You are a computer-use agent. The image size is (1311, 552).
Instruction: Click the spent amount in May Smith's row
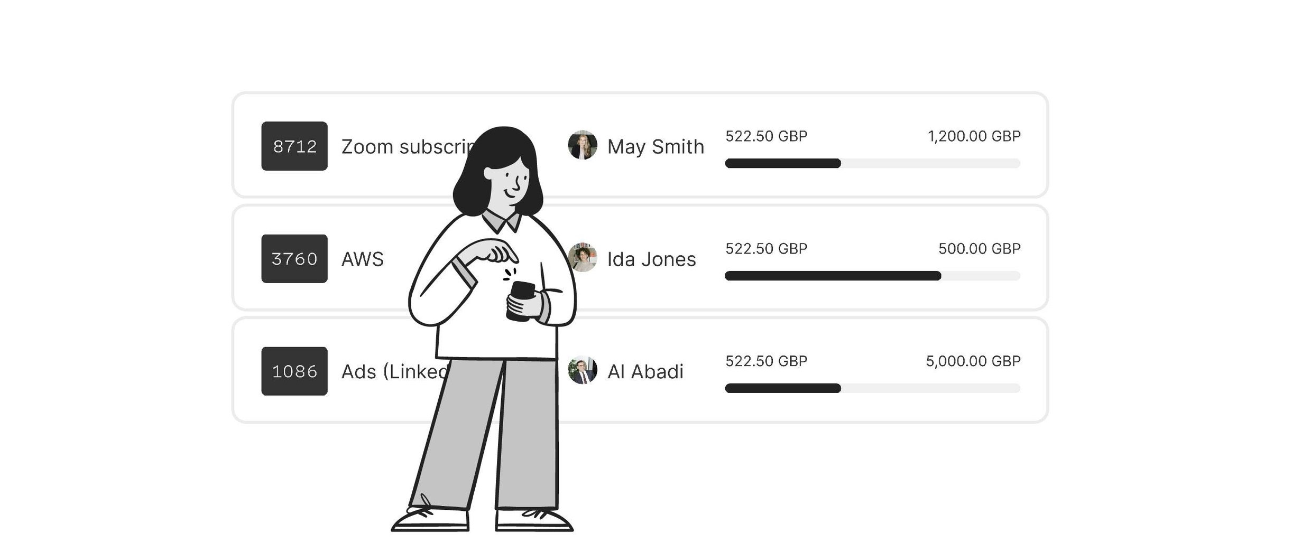[x=766, y=136]
